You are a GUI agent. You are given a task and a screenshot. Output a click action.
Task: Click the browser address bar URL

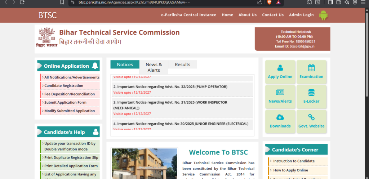coord(134,3)
